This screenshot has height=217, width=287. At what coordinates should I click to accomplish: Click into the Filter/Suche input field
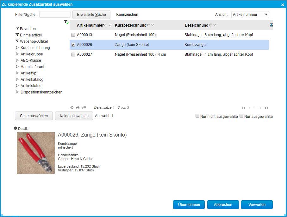tap(55, 15)
